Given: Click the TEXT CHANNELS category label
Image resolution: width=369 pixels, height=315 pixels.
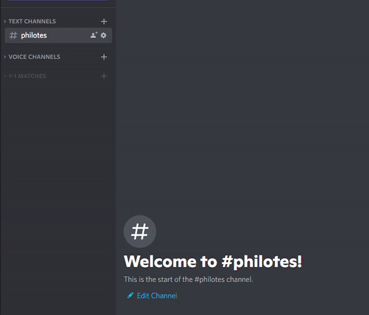Looking at the screenshot, I should tap(32, 21).
